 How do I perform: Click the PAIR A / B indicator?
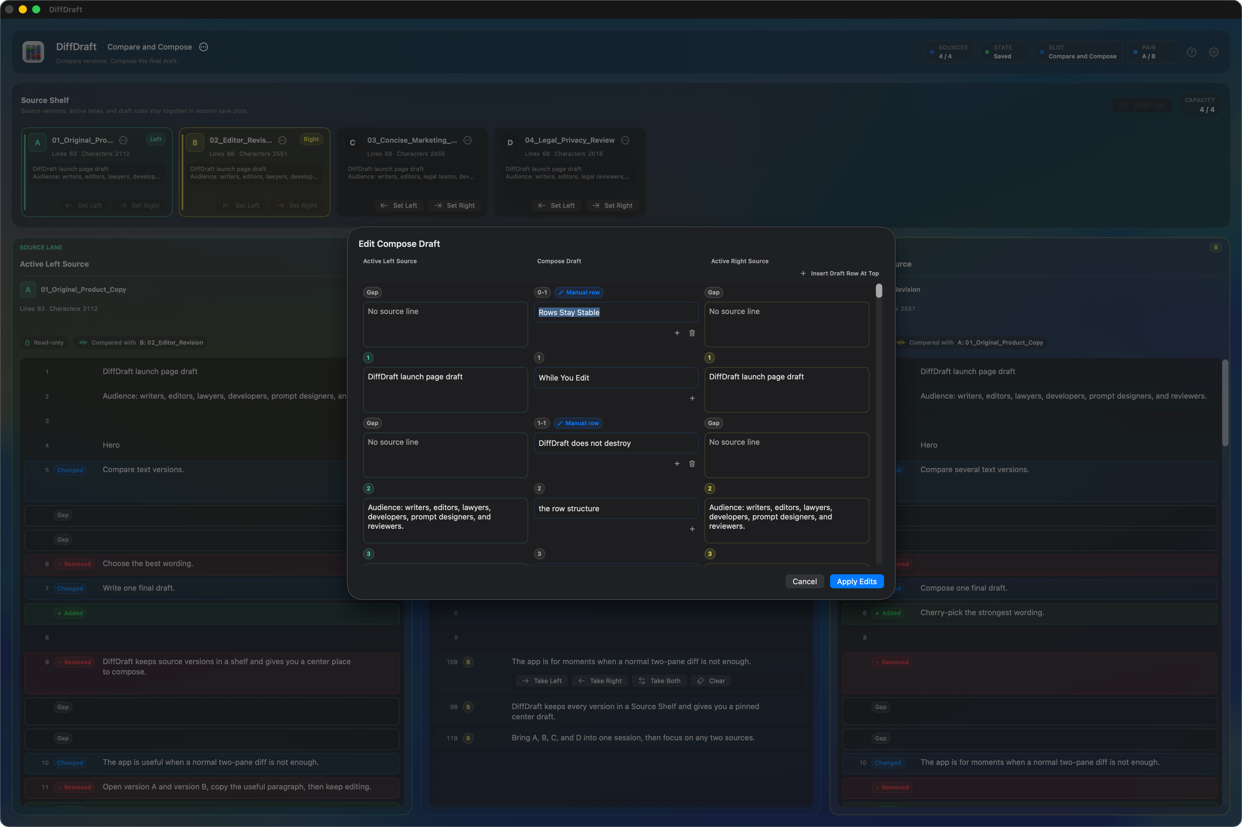(x=1152, y=52)
